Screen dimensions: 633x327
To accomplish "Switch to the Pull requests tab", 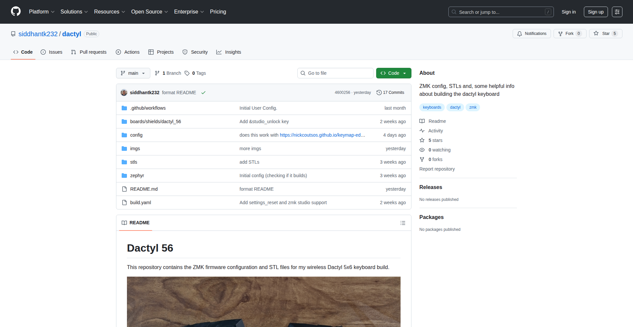I will click(89, 52).
